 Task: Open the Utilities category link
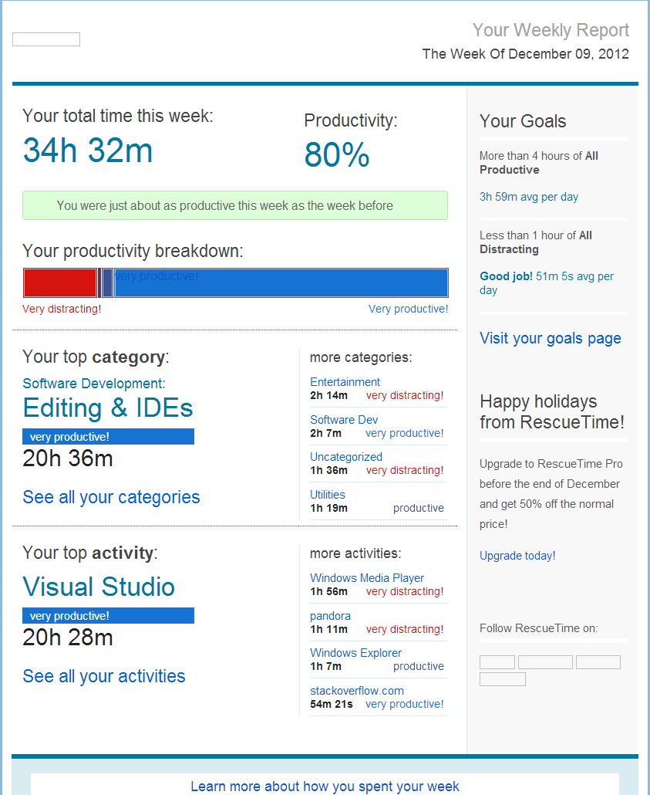pos(327,494)
